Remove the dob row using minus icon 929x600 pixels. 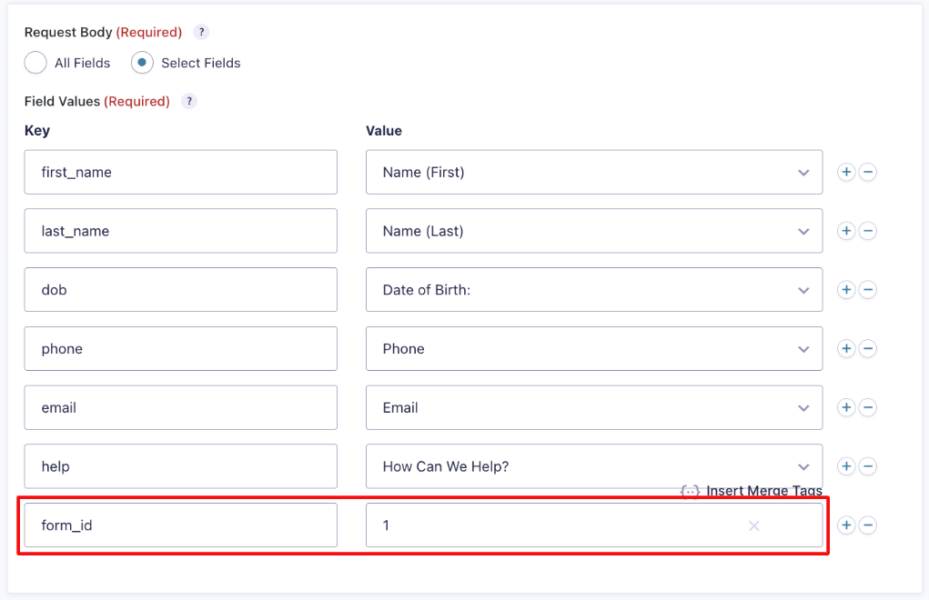click(868, 289)
